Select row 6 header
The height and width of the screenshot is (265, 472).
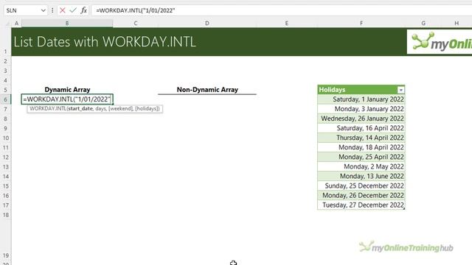tap(5, 99)
